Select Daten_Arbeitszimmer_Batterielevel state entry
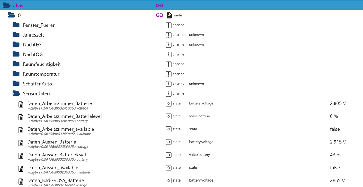 (64, 116)
